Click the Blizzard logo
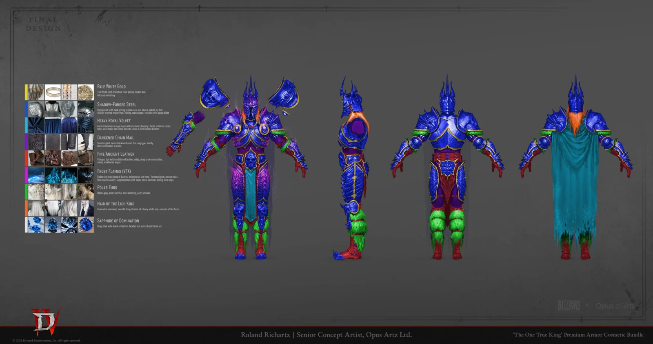 click(x=569, y=305)
